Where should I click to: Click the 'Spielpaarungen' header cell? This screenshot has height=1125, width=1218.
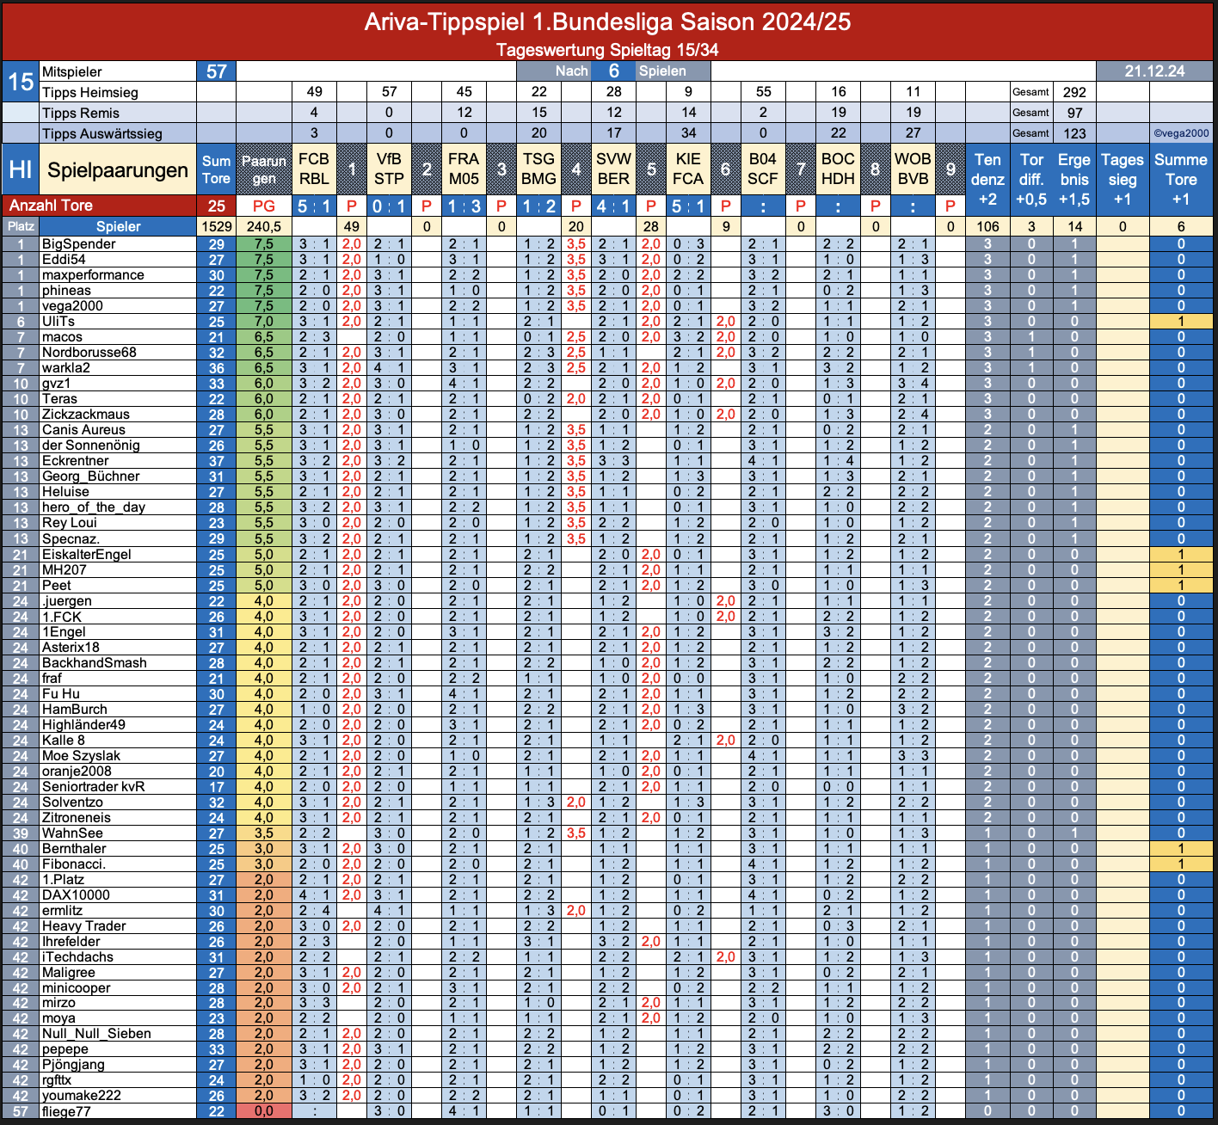tap(118, 169)
